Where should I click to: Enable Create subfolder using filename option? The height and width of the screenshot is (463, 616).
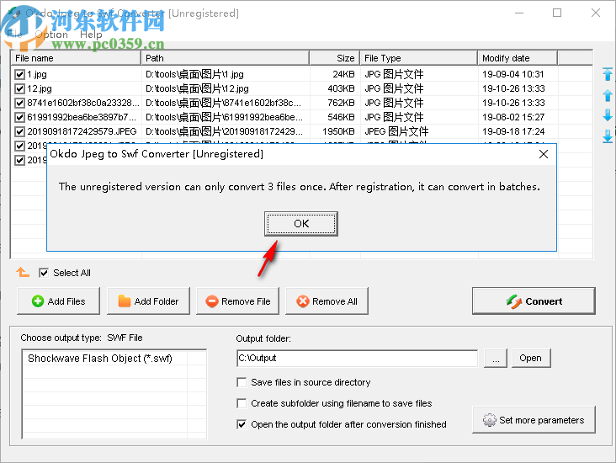(242, 403)
